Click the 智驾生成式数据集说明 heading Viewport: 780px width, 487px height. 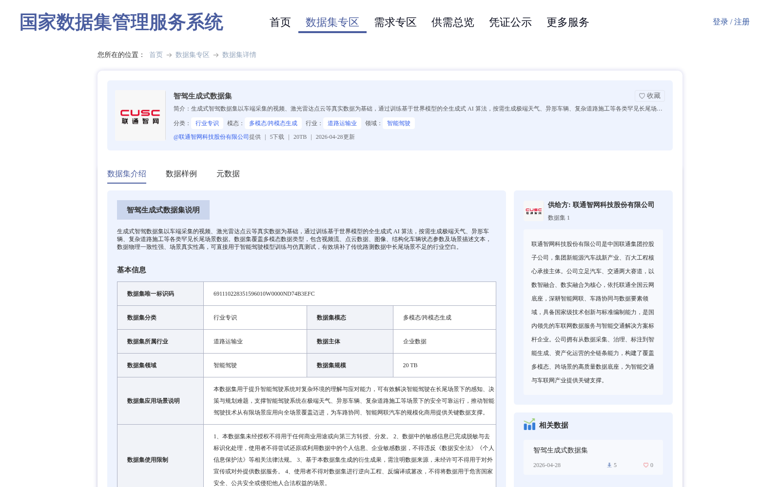[x=163, y=210]
